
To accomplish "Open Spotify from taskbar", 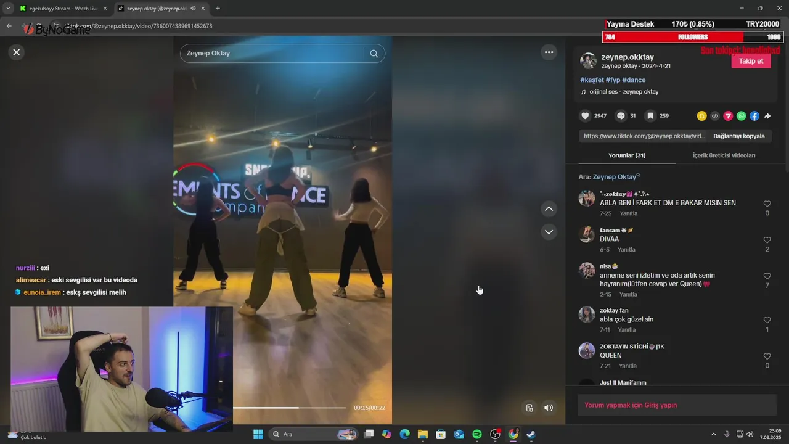I will point(477,434).
